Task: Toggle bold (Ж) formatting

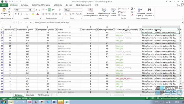Action: [x=15, y=14]
